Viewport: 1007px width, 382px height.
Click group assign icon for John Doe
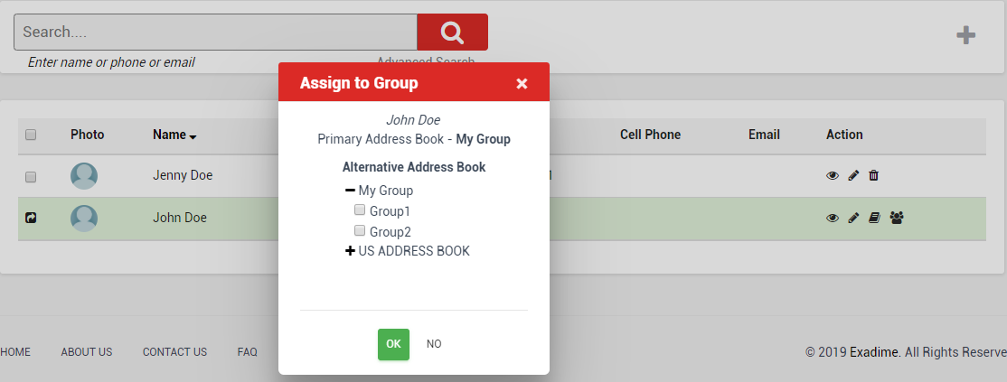[x=897, y=218]
